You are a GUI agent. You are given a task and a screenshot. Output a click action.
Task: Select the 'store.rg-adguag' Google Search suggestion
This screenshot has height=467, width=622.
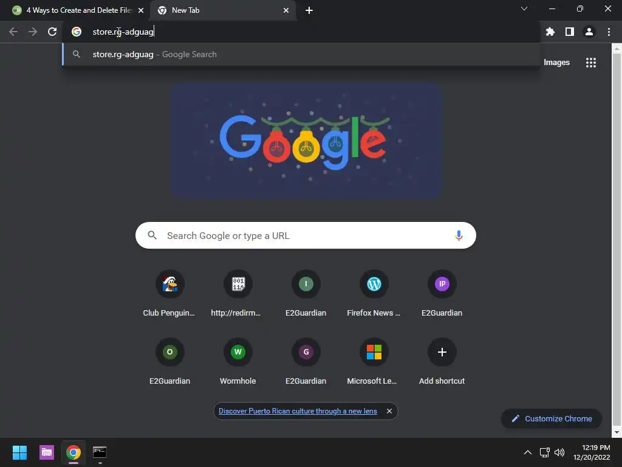click(x=301, y=54)
